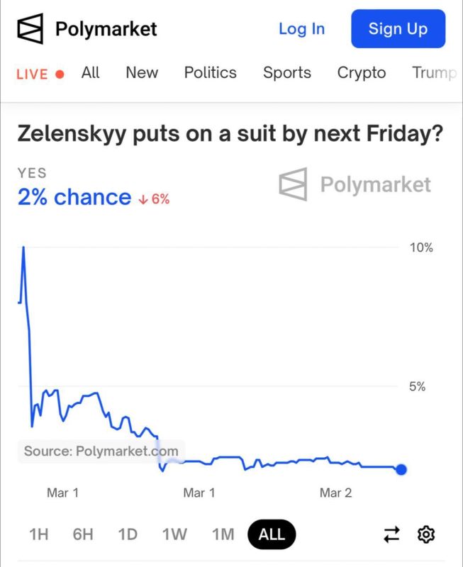Open the Sports category tab

pyautogui.click(x=287, y=73)
